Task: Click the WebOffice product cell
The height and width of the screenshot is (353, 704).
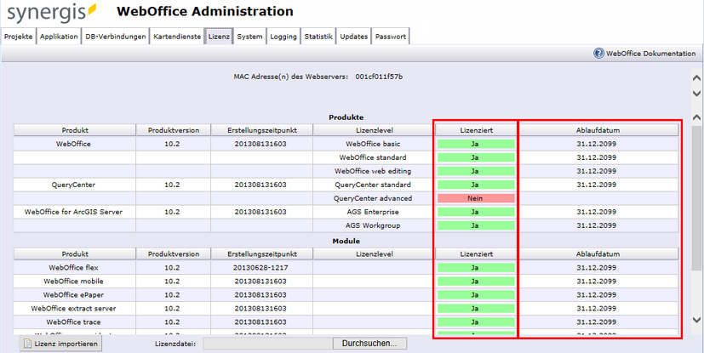Action: tap(73, 144)
